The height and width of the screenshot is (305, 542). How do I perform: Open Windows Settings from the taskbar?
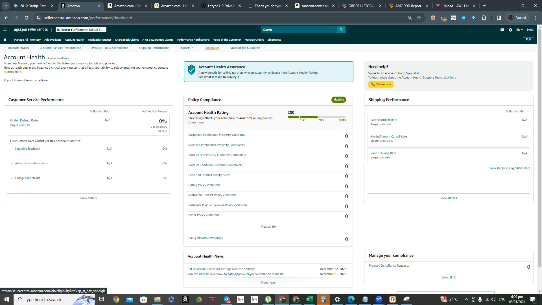pyautogui.click(x=337, y=299)
